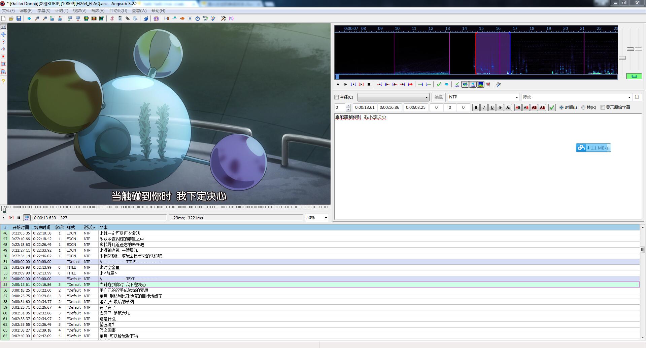The height and width of the screenshot is (348, 646).
Task: Go to next line in audio toolbar
Action: 345,84
